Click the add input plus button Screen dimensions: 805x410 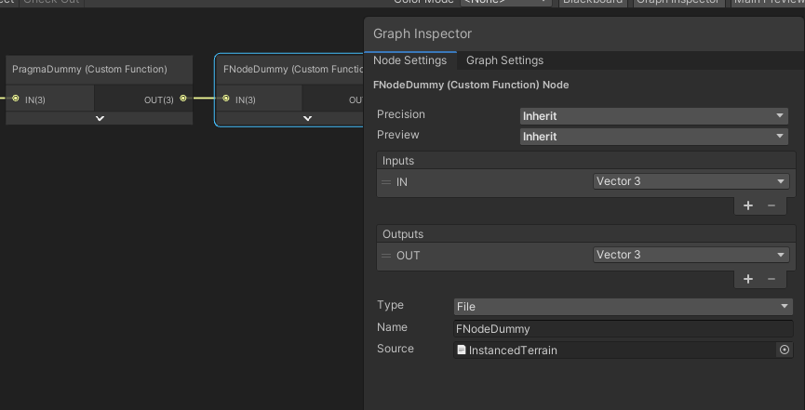(748, 205)
